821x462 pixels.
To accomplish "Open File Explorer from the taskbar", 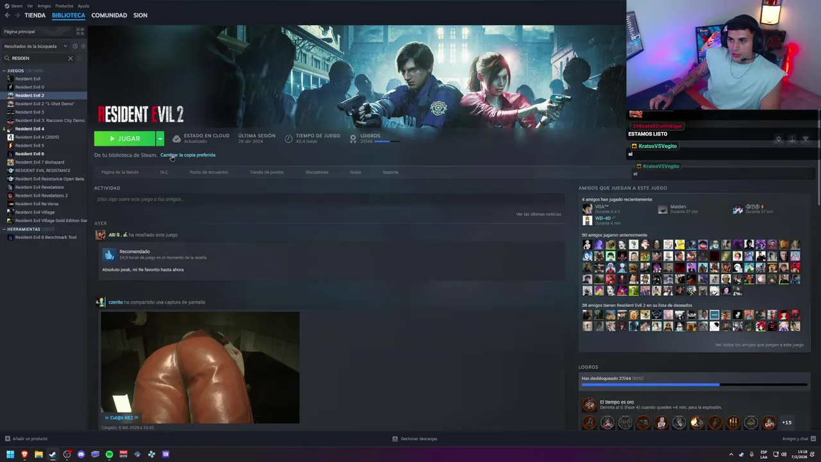I will point(38,454).
